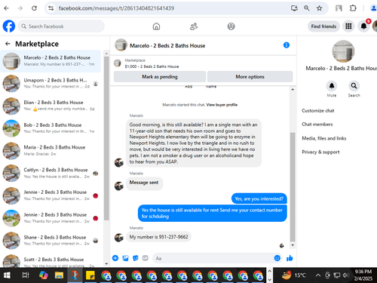377x283 pixels.
Task: Search in conversation with magnifier icon
Action: [354, 86]
